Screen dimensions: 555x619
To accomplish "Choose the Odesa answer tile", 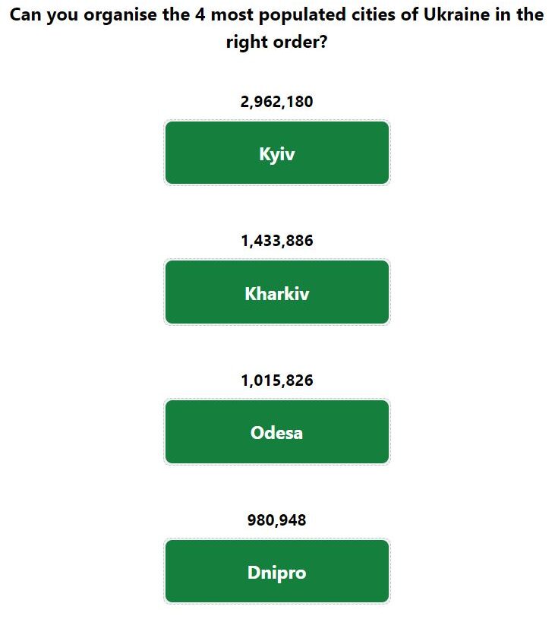I will pos(277,432).
